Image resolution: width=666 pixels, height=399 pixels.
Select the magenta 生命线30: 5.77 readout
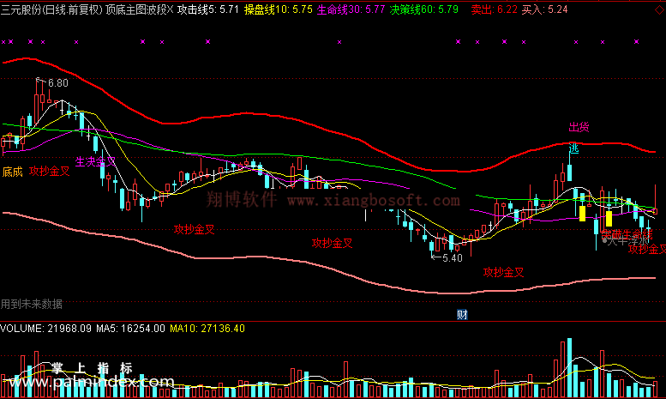[351, 9]
